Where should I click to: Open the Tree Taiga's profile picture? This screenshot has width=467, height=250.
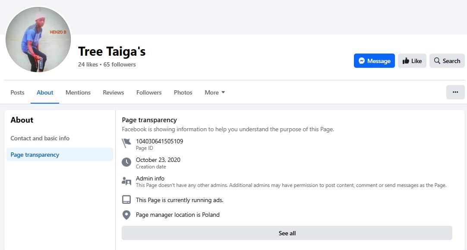38,39
